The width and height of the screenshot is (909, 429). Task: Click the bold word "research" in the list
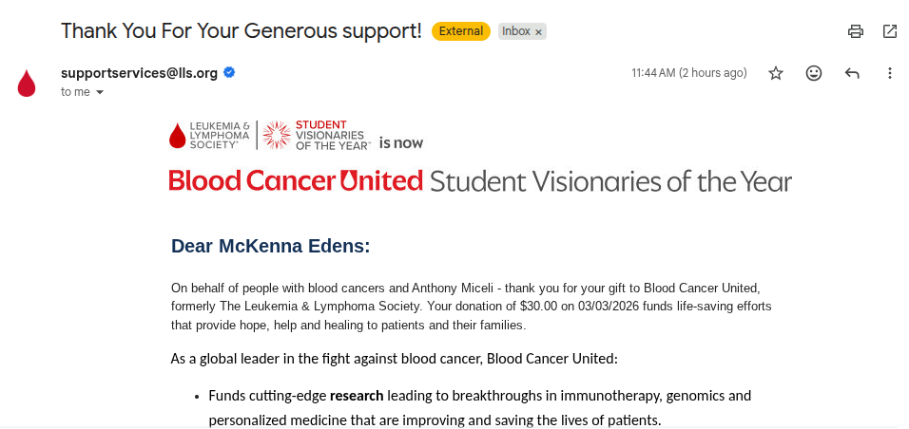tap(357, 396)
